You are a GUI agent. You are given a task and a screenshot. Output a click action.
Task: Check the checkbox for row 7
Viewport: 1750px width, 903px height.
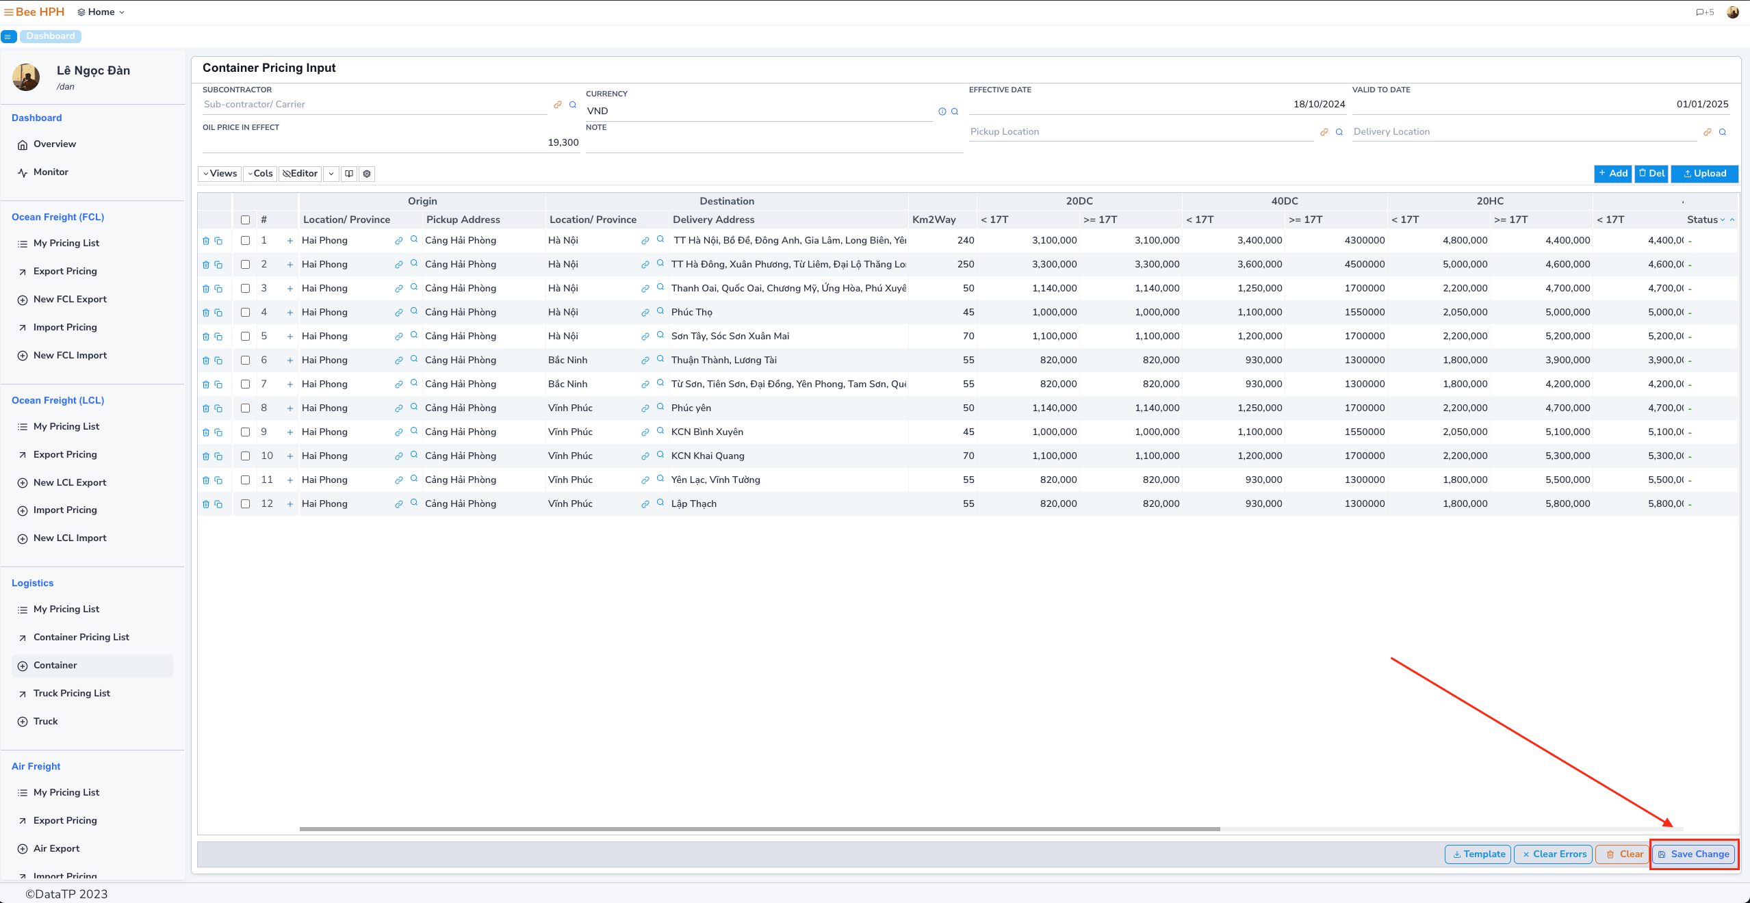246,384
